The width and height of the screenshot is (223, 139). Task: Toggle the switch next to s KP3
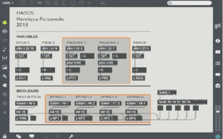pyautogui.click(x=115, y=118)
